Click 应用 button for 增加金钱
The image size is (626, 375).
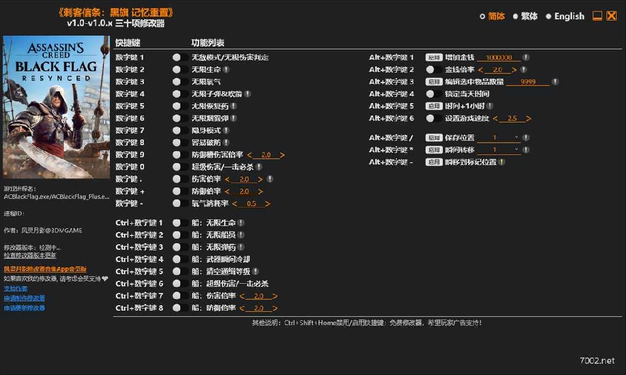(434, 57)
